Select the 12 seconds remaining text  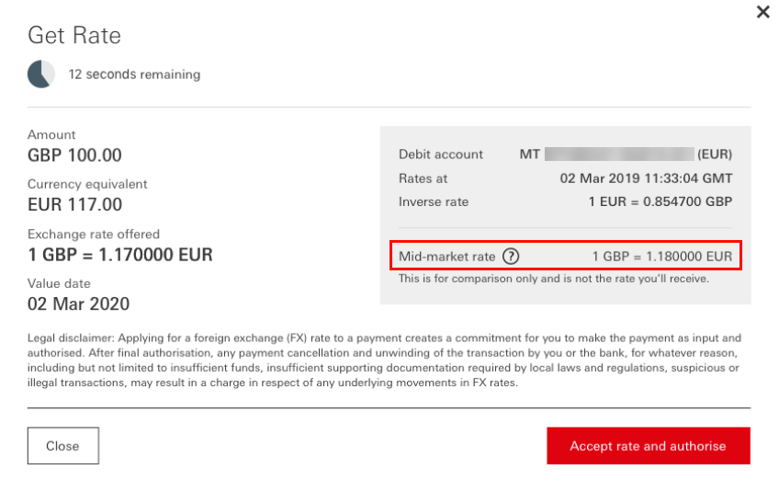[134, 74]
